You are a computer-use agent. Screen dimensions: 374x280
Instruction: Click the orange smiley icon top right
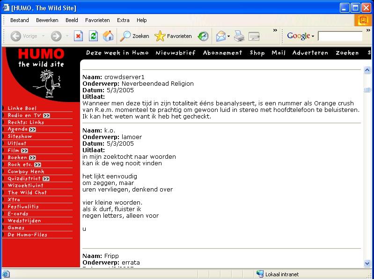pos(363,20)
